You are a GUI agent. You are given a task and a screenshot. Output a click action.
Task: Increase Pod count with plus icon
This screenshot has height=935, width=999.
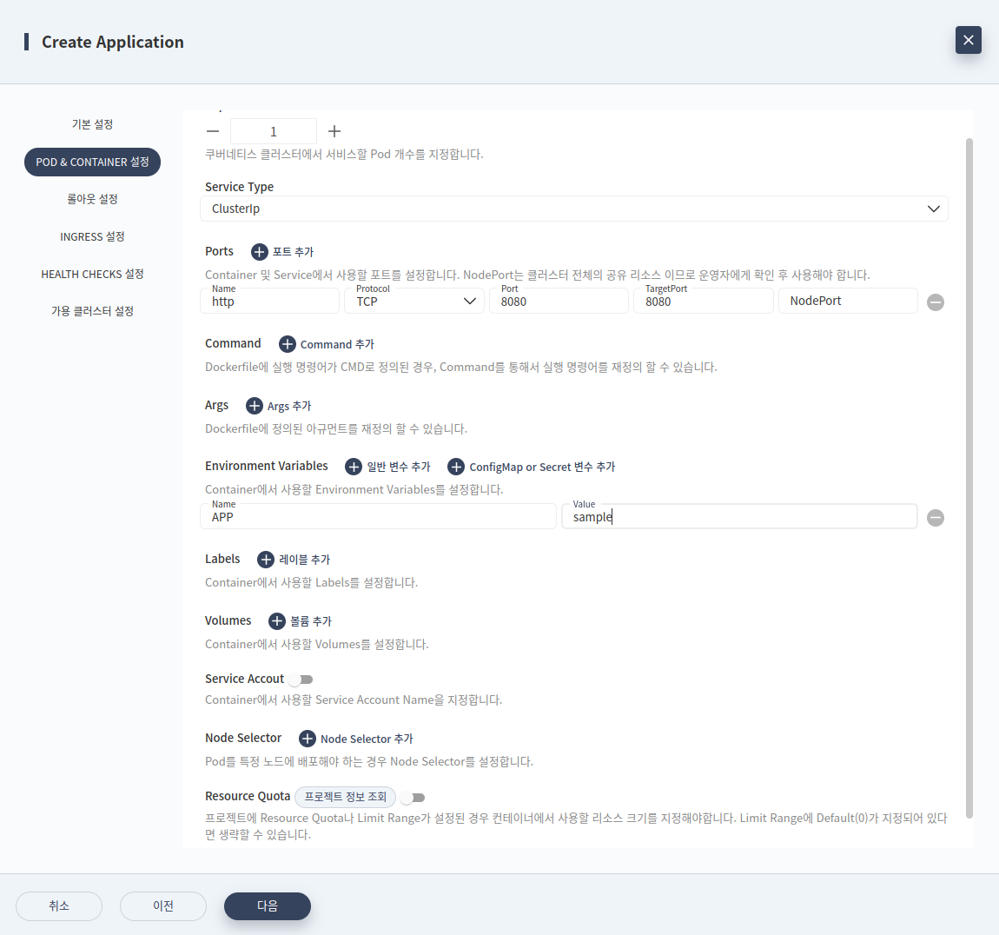click(334, 131)
